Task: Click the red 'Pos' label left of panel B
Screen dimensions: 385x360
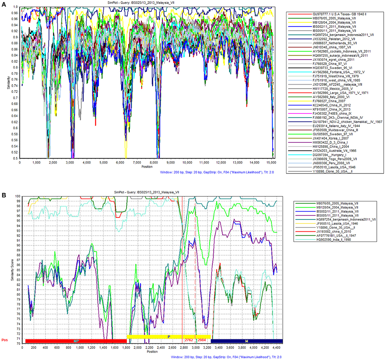Action: [5, 340]
